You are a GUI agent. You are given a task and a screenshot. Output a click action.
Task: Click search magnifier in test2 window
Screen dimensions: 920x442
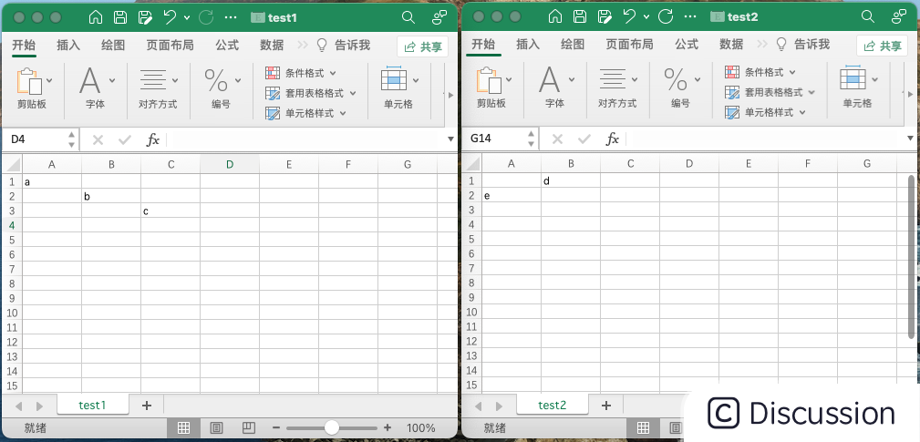pyautogui.click(x=868, y=16)
